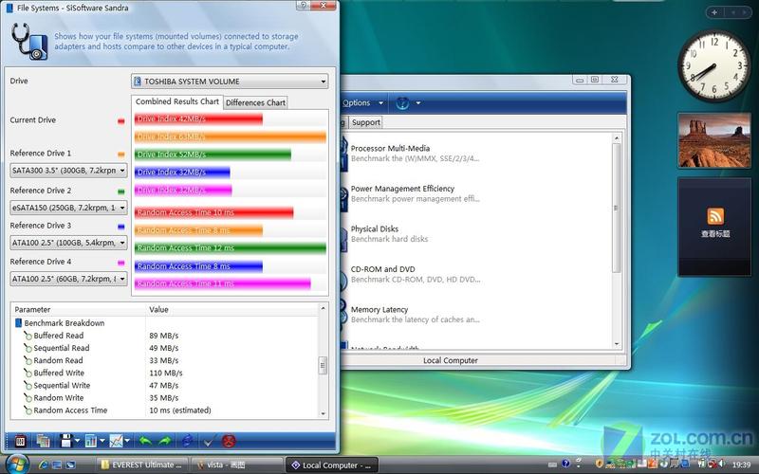Click the line graph toolbar icon
Viewport: 759px width, 474px height.
(x=116, y=441)
